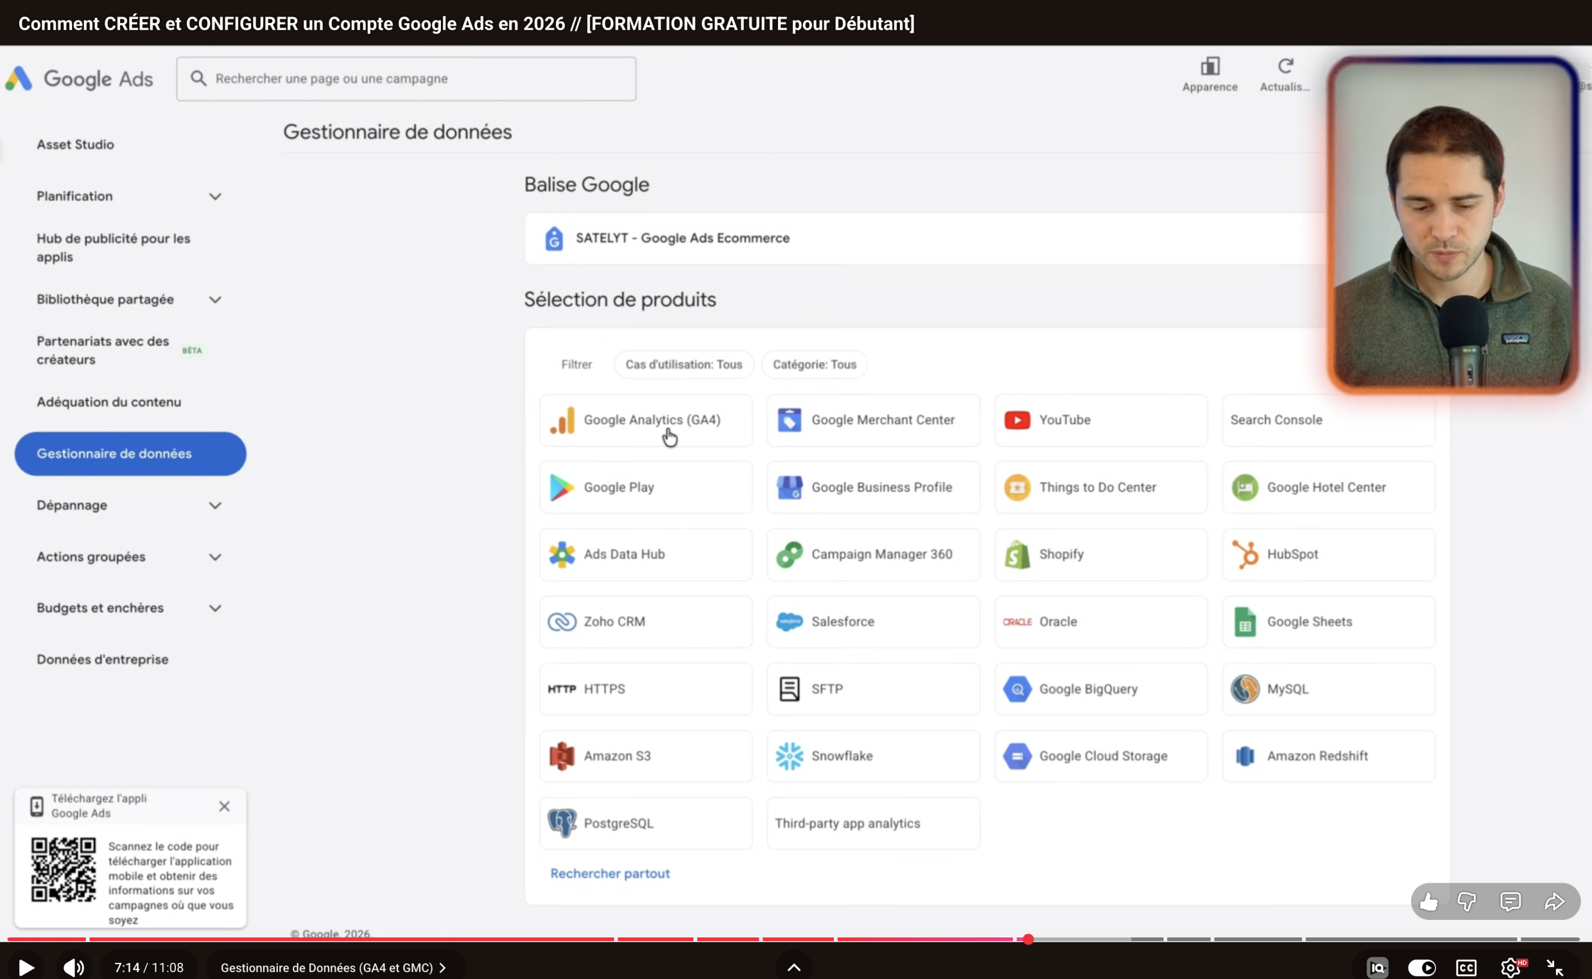The height and width of the screenshot is (979, 1592).
Task: Click the share arrow icon
Action: (1555, 901)
